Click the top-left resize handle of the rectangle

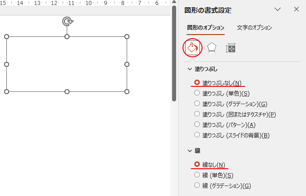point(6,36)
